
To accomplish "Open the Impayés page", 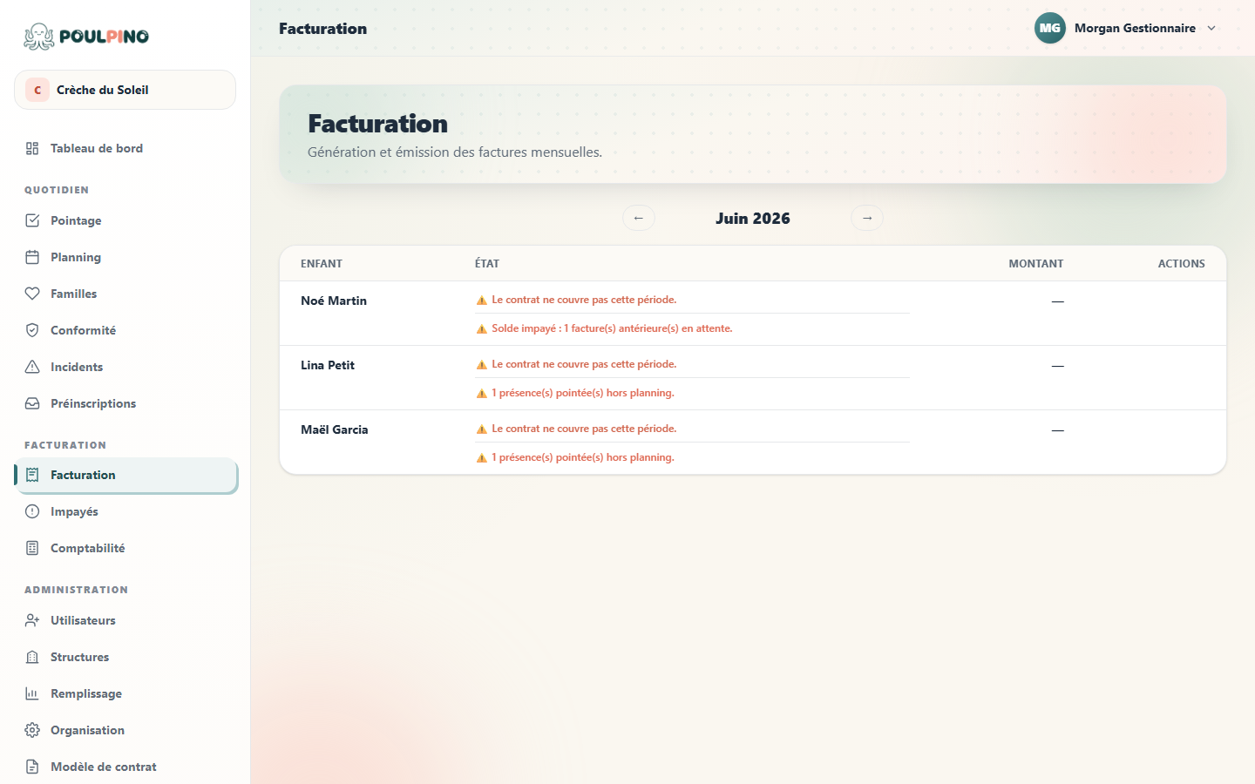I will tap(125, 511).
